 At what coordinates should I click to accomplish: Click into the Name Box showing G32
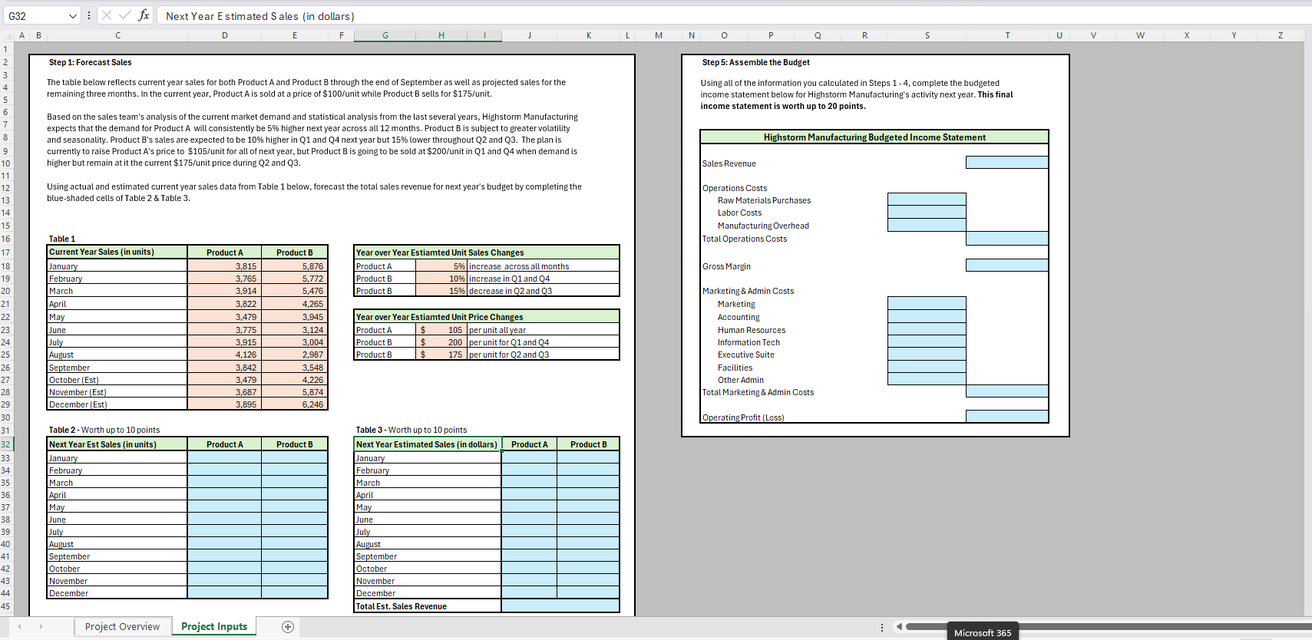point(35,15)
